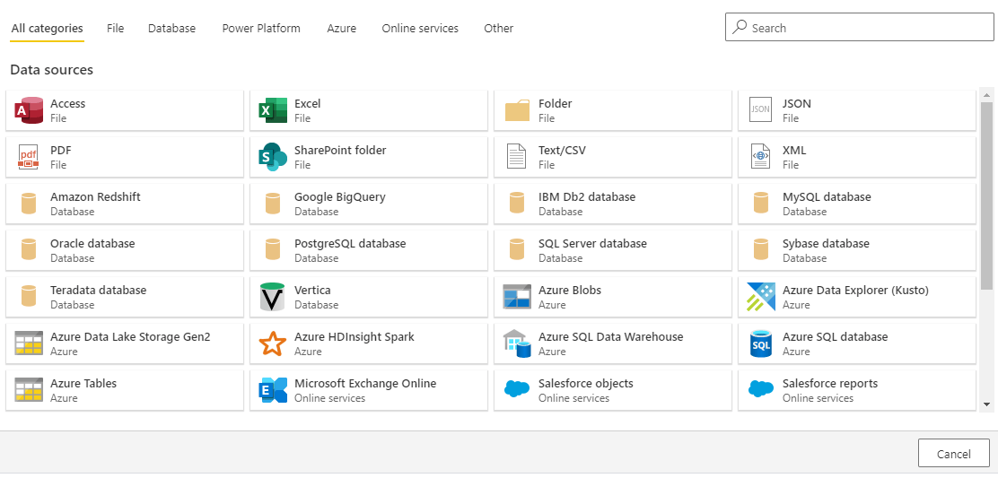Image resolution: width=998 pixels, height=478 pixels.
Task: Choose the 'Azure SQL database' connector name
Action: click(x=835, y=336)
